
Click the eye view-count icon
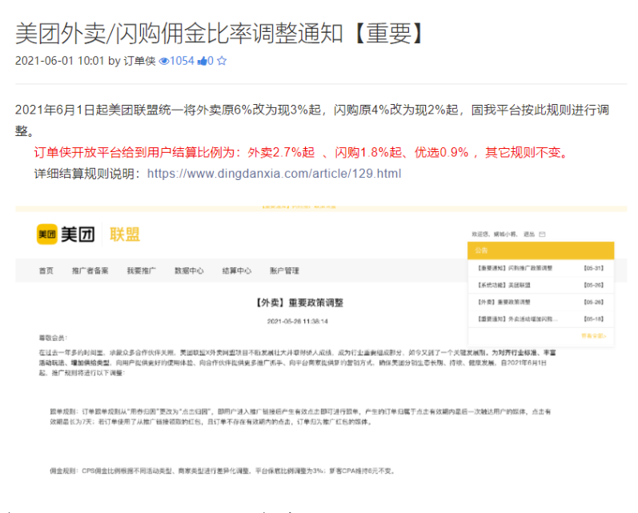pyautogui.click(x=164, y=61)
